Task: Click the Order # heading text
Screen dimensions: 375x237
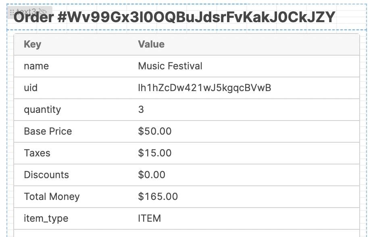Action: (174, 18)
